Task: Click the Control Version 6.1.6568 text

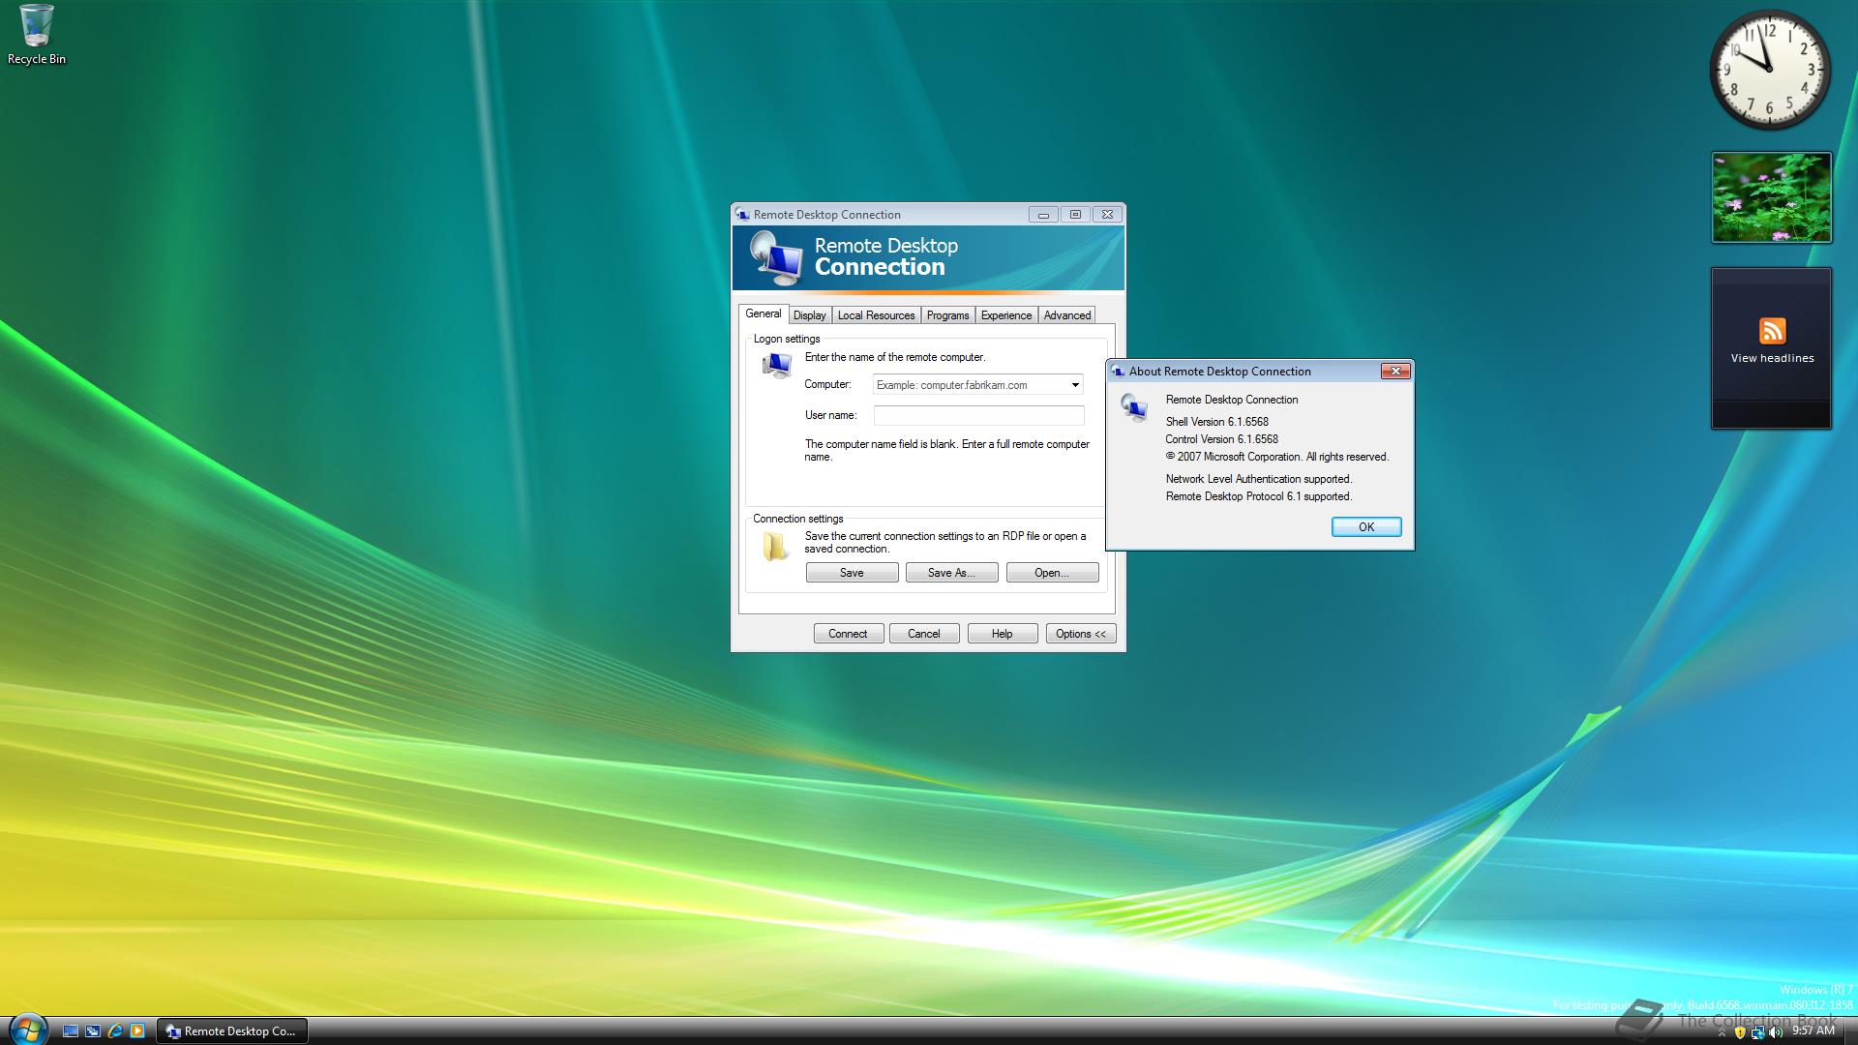Action: [1221, 439]
